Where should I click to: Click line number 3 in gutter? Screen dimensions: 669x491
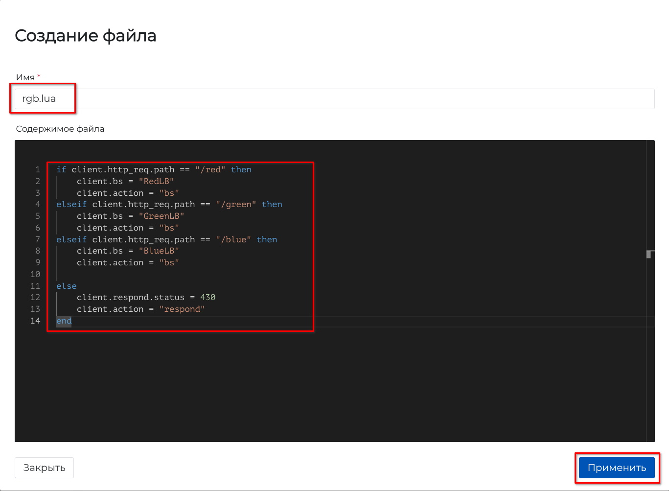(38, 193)
